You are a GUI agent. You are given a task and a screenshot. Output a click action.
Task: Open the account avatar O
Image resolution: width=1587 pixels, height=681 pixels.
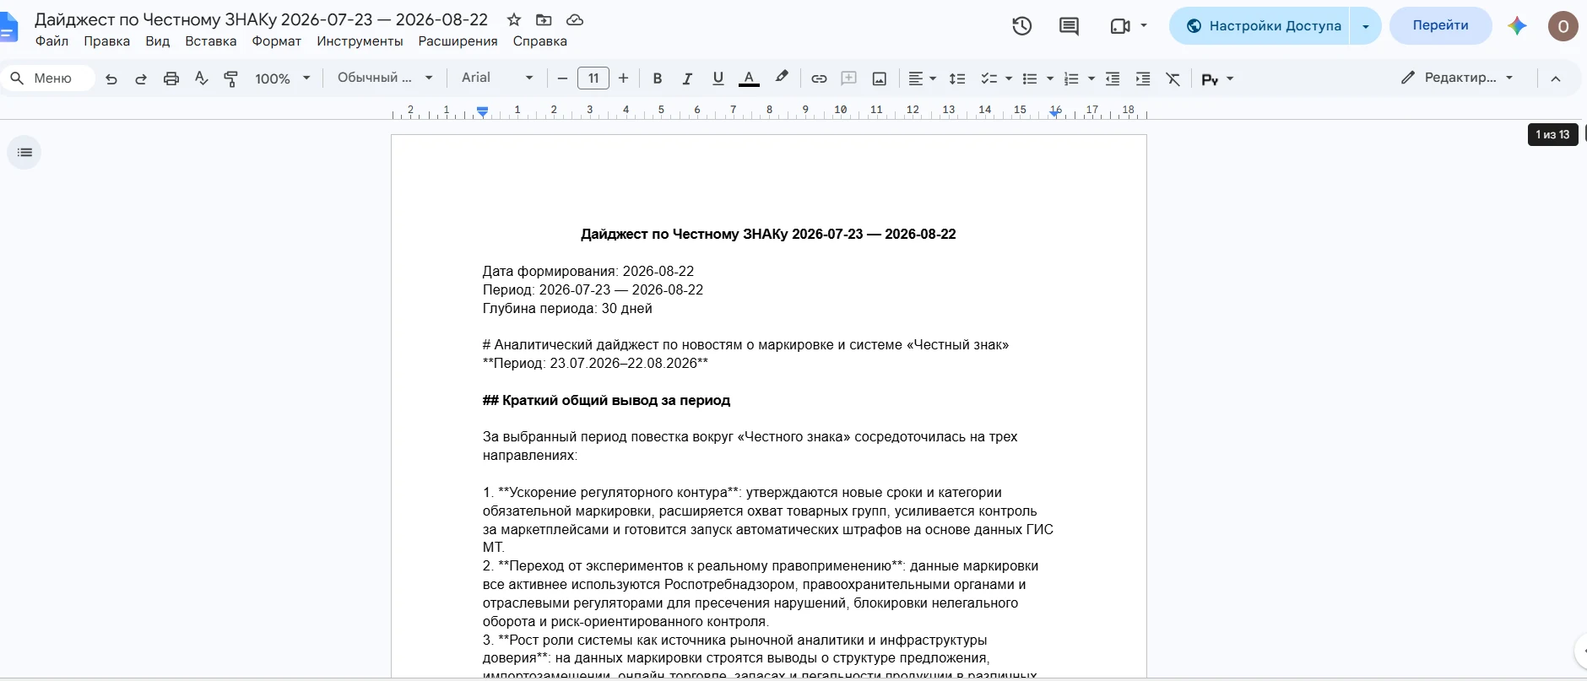click(1563, 26)
